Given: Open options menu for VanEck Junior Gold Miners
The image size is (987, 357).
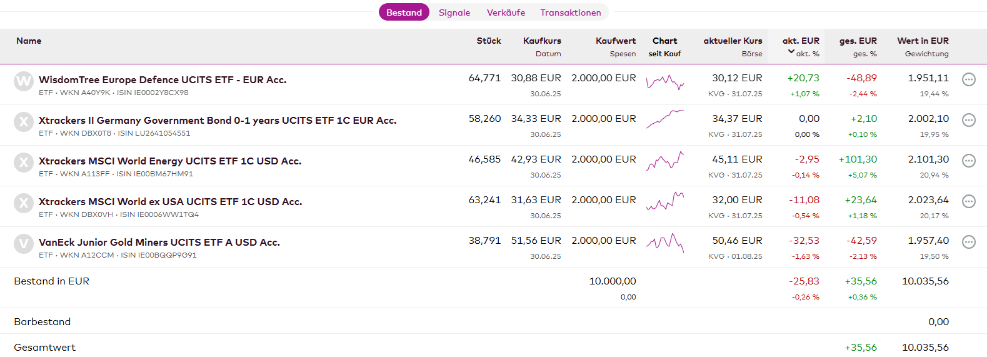Looking at the screenshot, I should pyautogui.click(x=968, y=242).
